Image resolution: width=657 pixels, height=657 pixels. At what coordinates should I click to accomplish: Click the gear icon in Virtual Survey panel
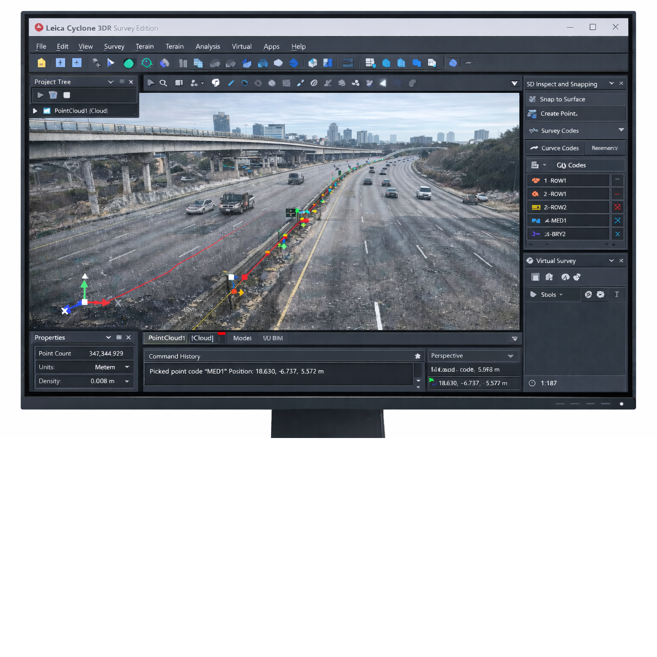coord(601,294)
